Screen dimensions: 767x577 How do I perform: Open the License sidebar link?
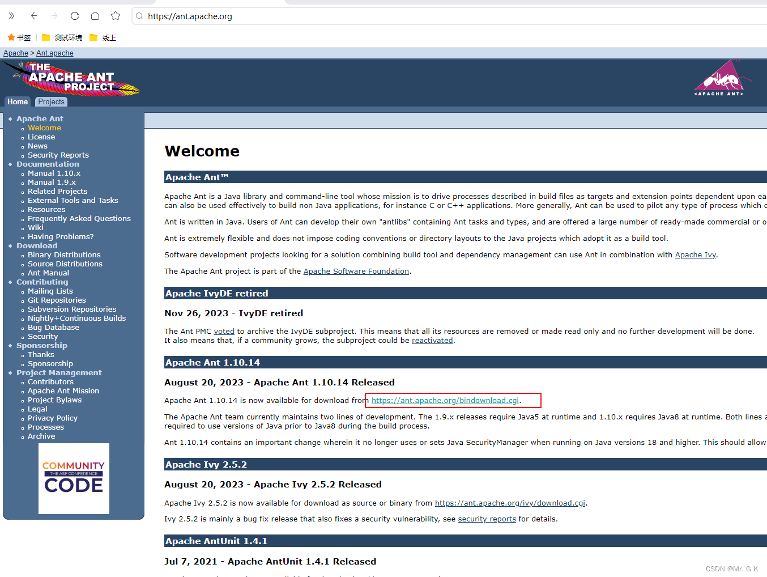click(x=41, y=137)
